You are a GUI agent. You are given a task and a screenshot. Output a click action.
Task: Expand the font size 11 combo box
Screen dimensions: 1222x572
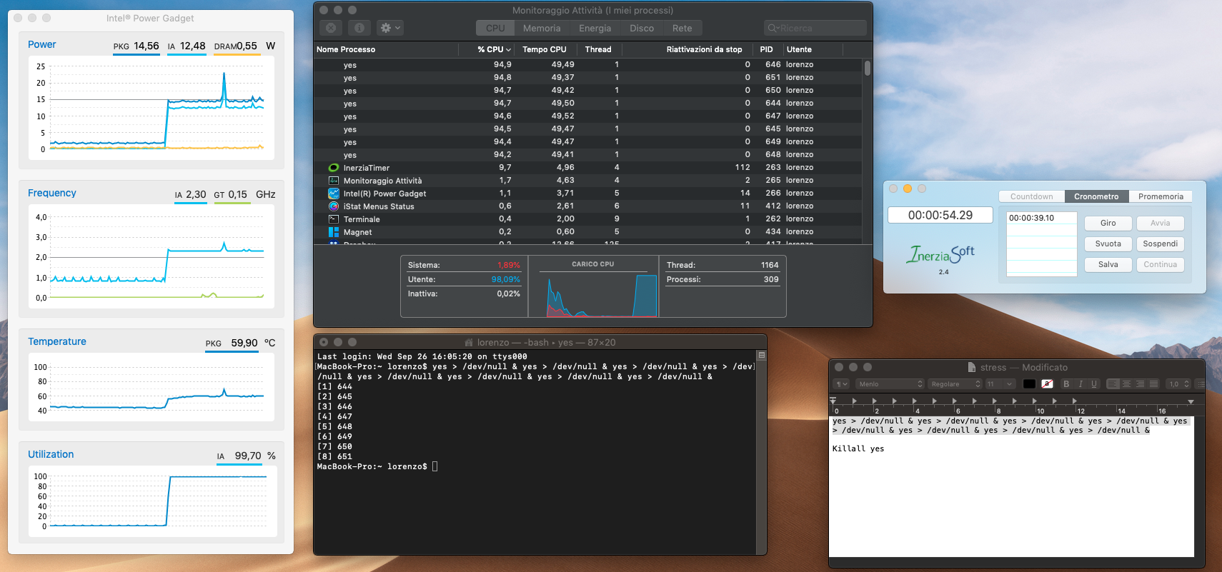pyautogui.click(x=1000, y=384)
